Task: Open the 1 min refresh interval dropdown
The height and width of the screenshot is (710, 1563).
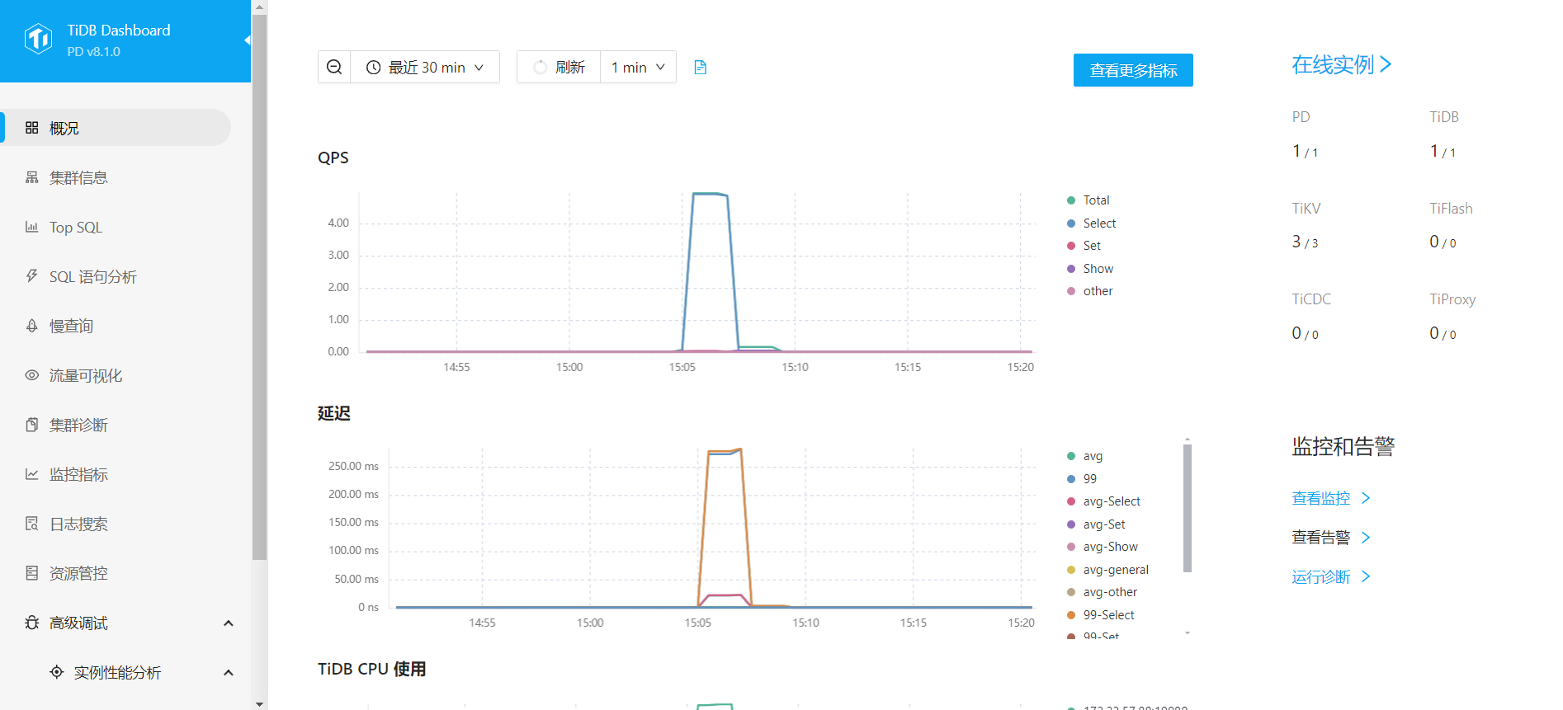Action: click(638, 68)
